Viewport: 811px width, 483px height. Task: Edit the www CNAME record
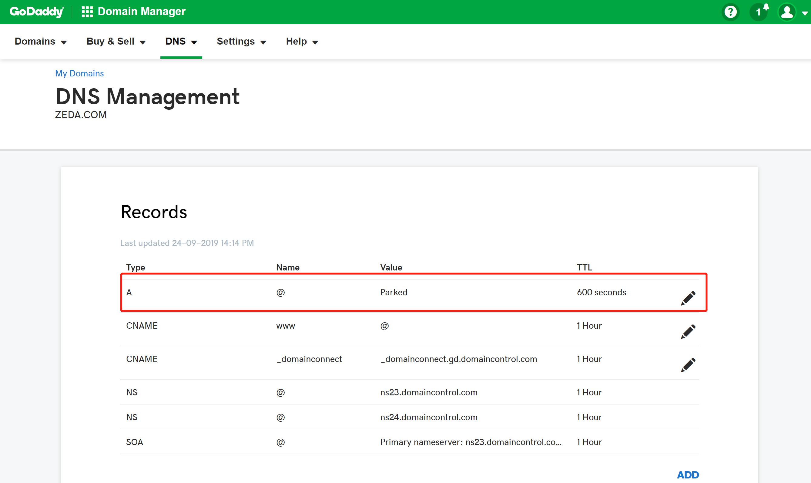(x=688, y=331)
